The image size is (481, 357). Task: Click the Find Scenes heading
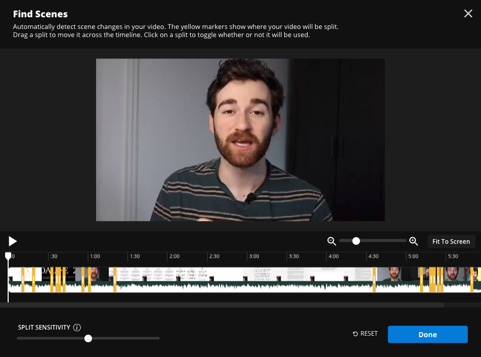pos(40,14)
